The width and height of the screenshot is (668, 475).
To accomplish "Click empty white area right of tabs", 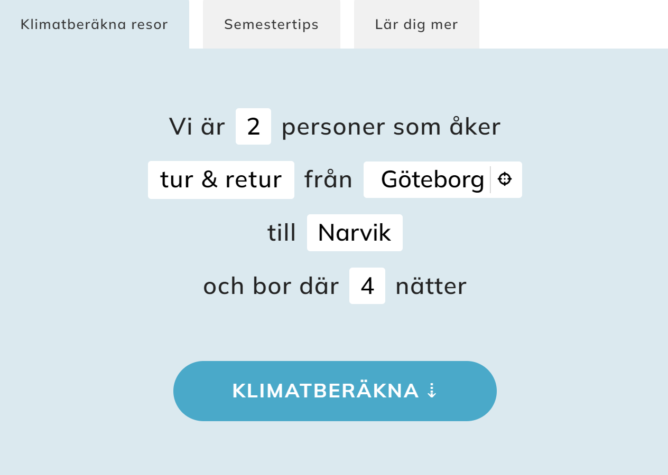I will click(x=573, y=24).
